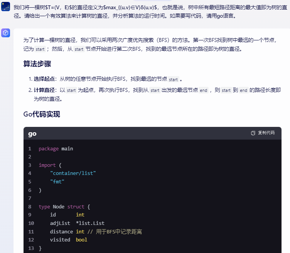Click the heading 算法步骤
Viewport: 290px width, 253px height.
coord(37,64)
